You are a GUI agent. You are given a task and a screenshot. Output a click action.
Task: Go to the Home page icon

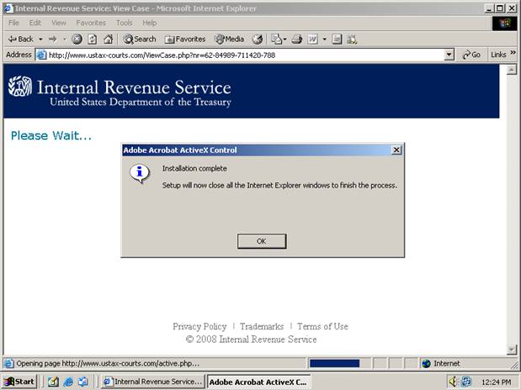pyautogui.click(x=108, y=40)
